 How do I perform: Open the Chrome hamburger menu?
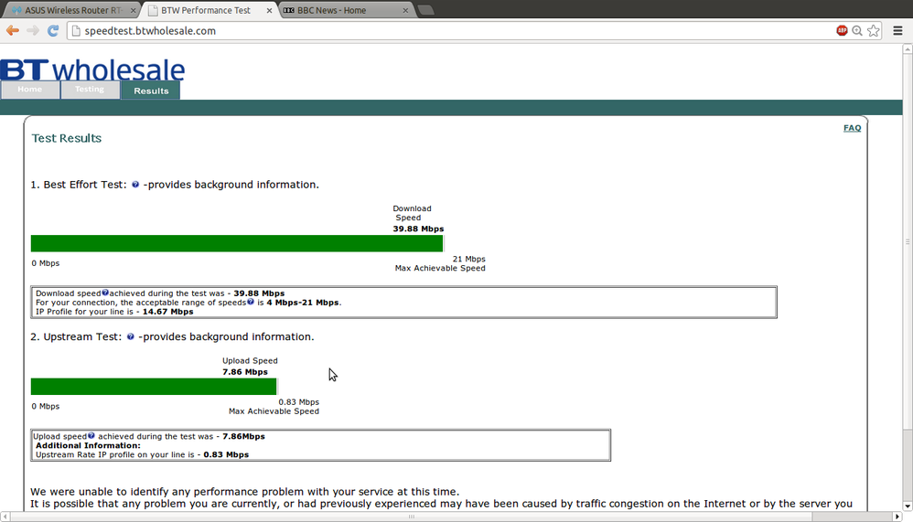[x=897, y=31]
